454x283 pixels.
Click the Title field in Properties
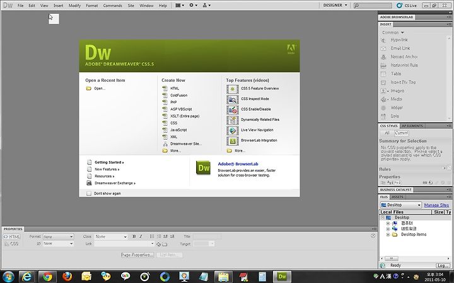point(207,236)
